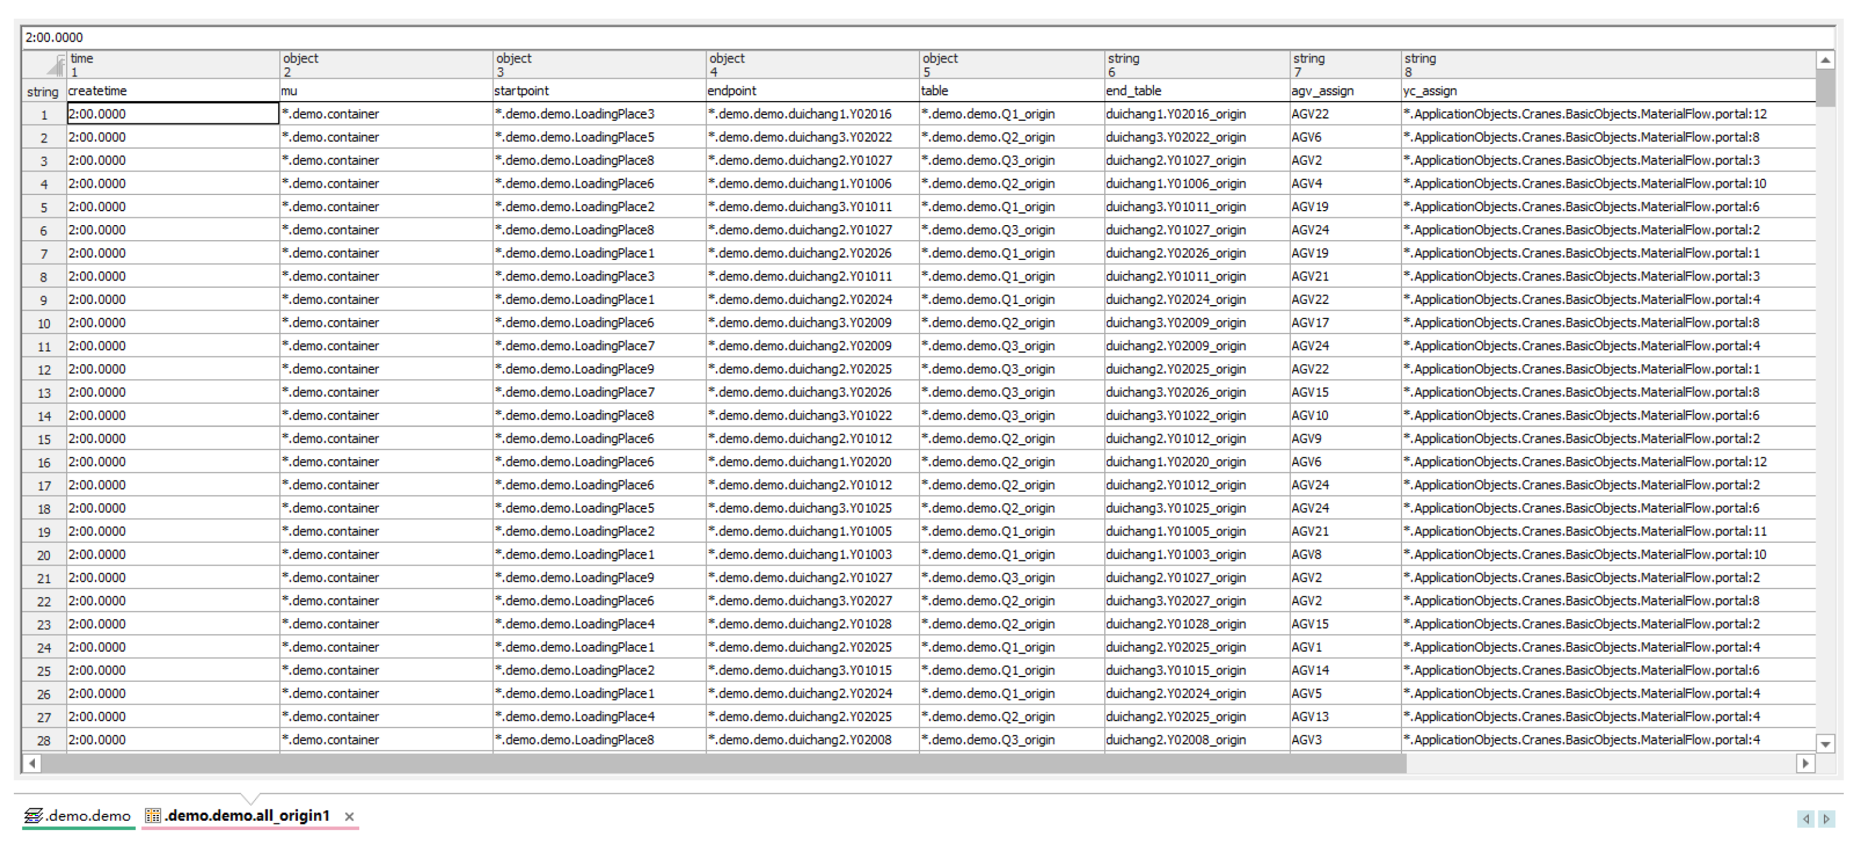Close the .demo.demo.all_origin1 tab
The height and width of the screenshot is (845, 1860).
(350, 816)
